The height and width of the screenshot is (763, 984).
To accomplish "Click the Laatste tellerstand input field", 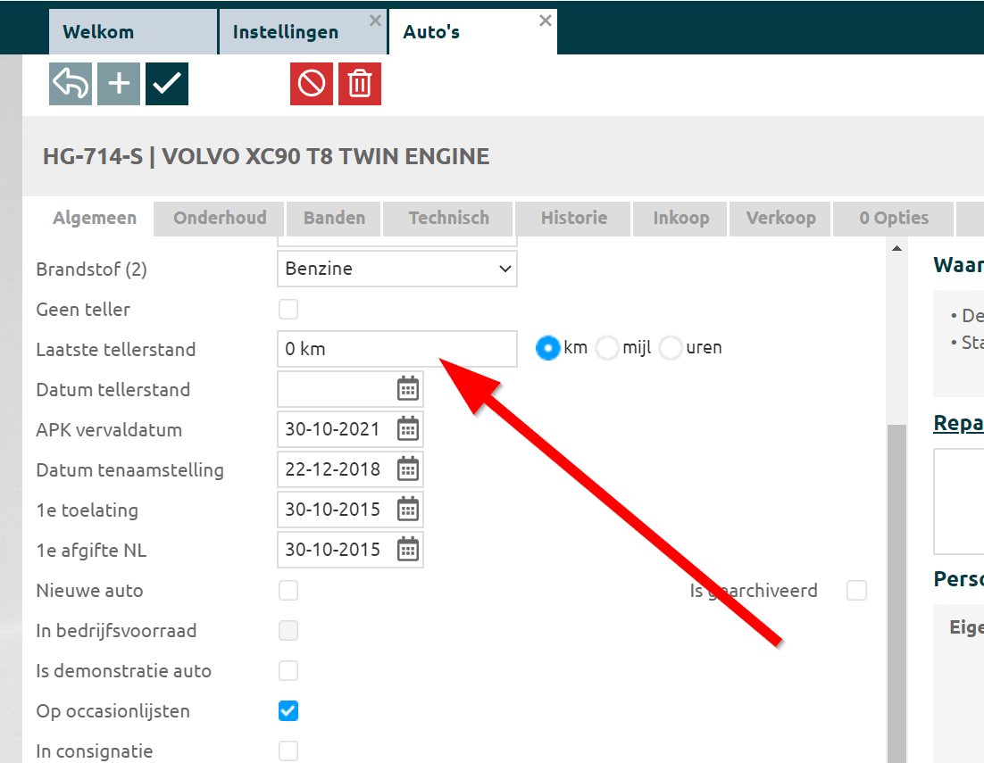I will 396,349.
